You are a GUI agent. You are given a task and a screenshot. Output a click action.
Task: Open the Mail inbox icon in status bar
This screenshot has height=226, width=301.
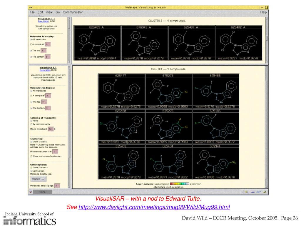coord(252,192)
